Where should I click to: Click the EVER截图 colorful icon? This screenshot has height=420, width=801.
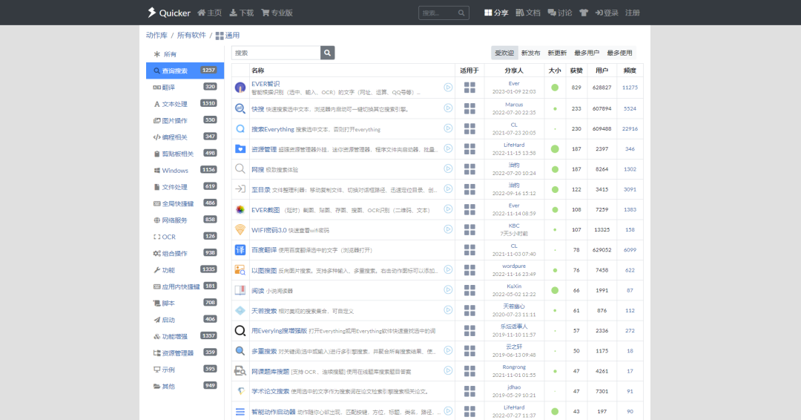(240, 209)
